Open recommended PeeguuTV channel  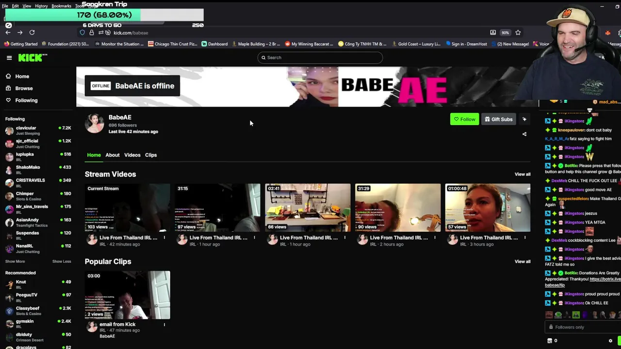[38, 297]
